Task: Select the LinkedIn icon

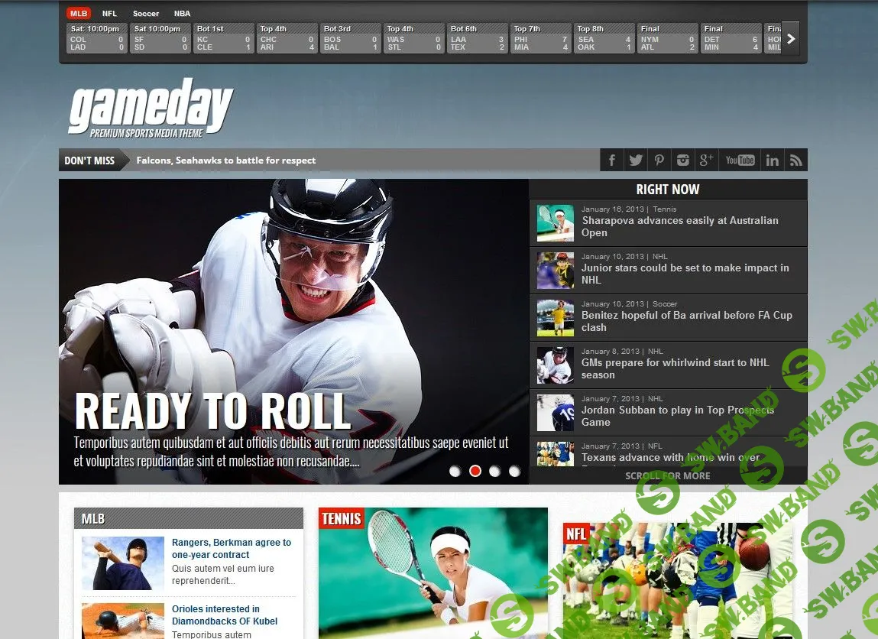Action: (x=772, y=160)
